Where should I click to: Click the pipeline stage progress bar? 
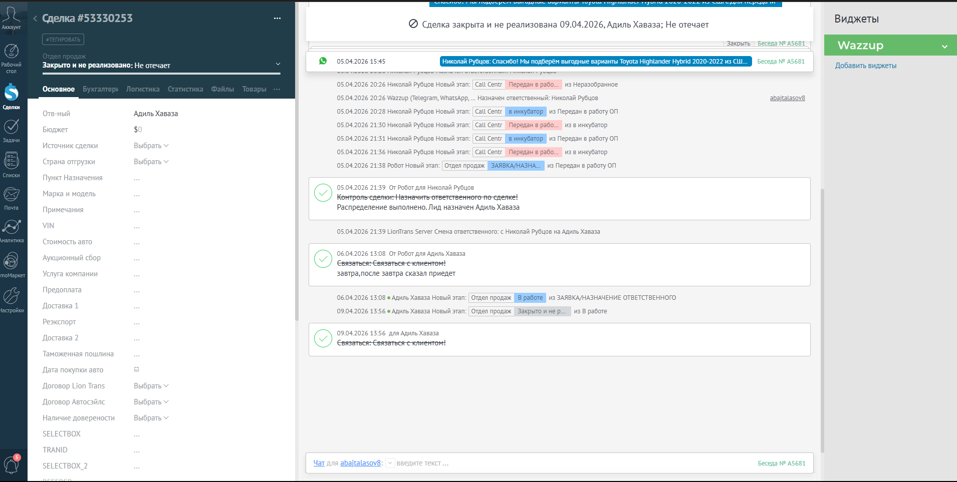click(161, 74)
